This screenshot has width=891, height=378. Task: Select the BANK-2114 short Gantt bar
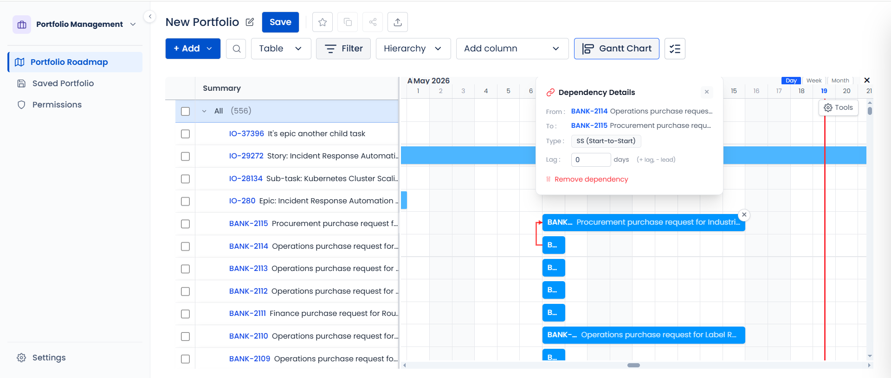point(554,245)
